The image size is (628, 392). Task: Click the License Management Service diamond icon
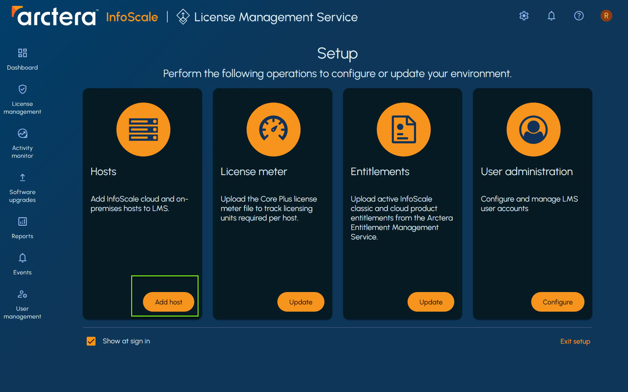tap(183, 17)
